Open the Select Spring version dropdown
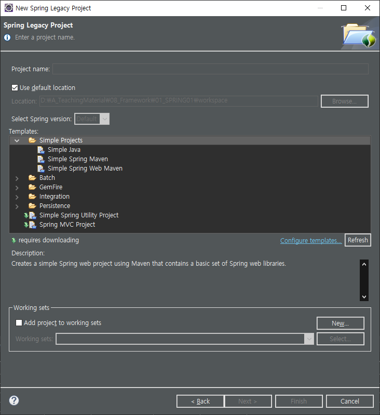 (x=92, y=119)
